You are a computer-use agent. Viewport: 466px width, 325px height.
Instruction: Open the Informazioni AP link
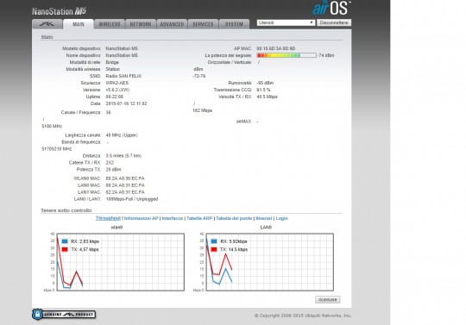coord(141,218)
